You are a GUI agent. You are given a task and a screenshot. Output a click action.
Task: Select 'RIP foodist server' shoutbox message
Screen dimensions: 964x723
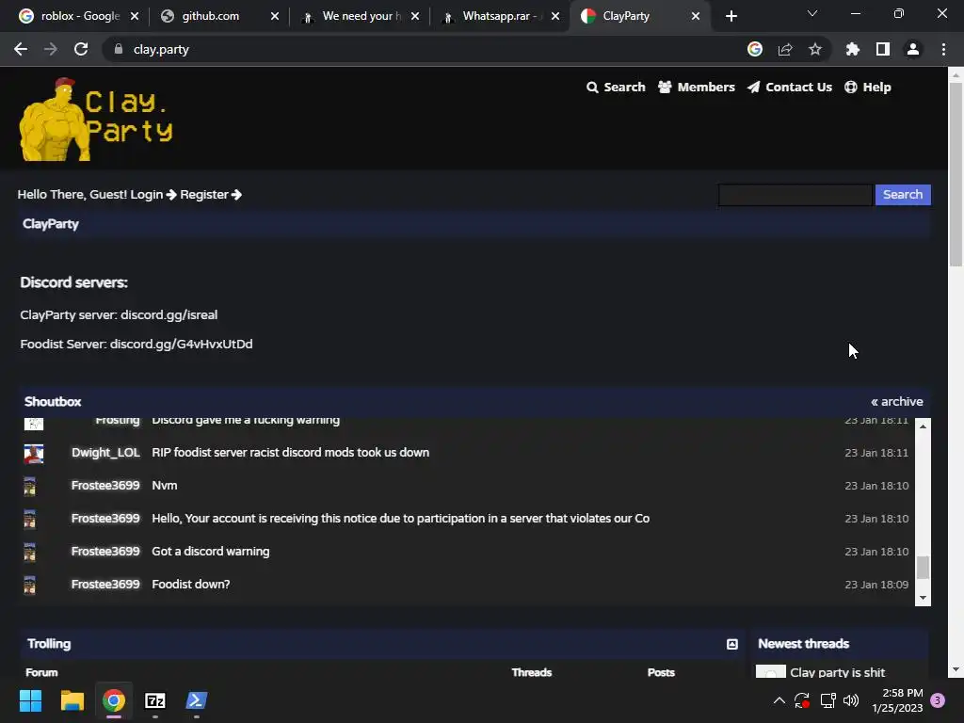coord(290,453)
